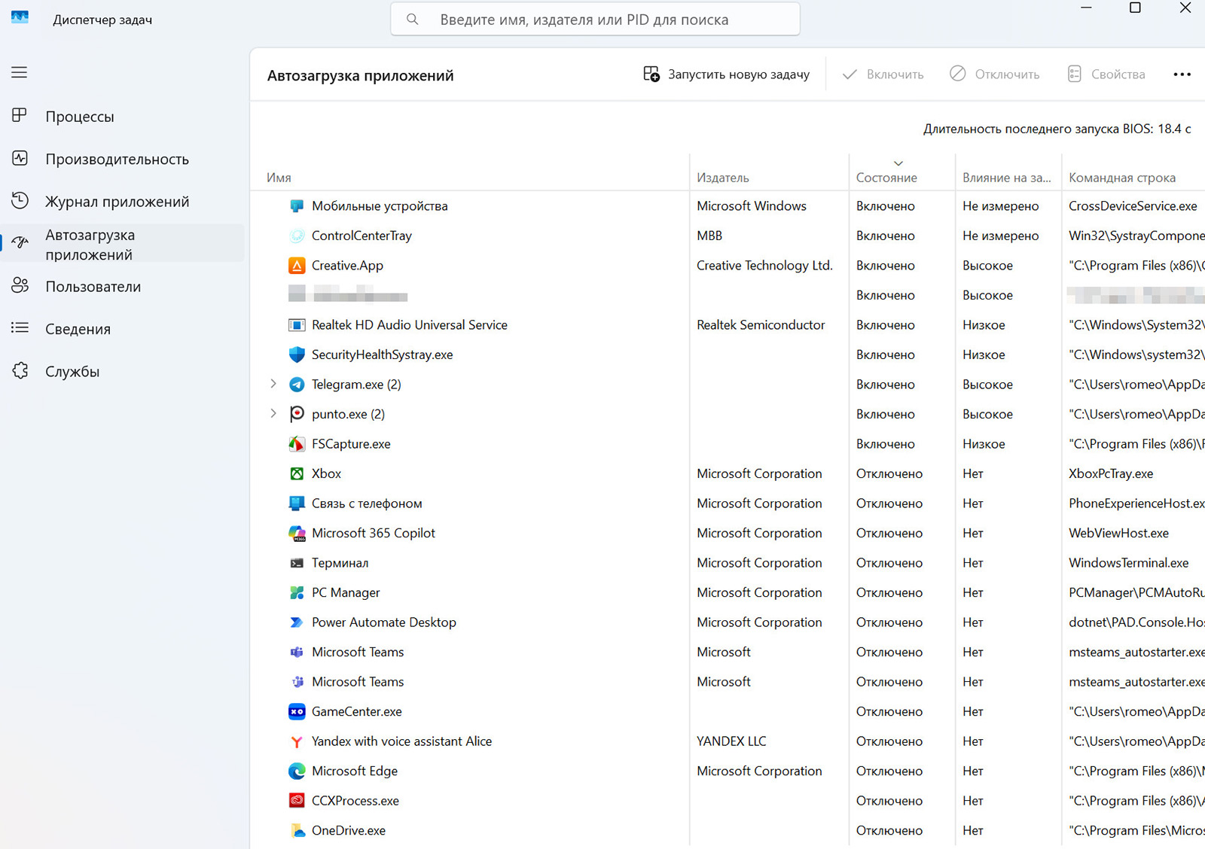Click the Telegram.exe icon

(x=297, y=385)
